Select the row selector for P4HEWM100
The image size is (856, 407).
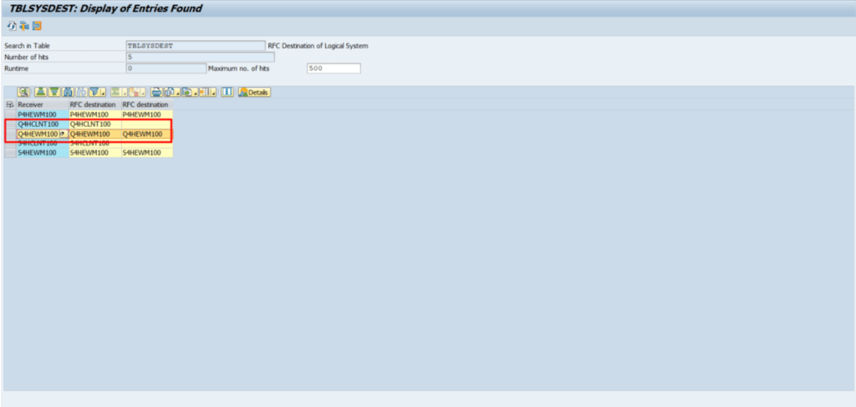10,114
